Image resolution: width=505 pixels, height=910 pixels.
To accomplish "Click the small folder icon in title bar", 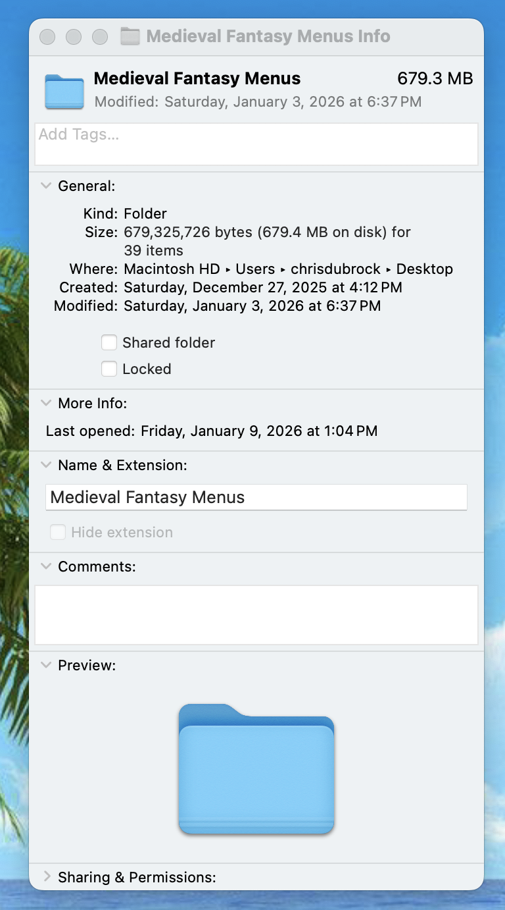I will pyautogui.click(x=130, y=36).
